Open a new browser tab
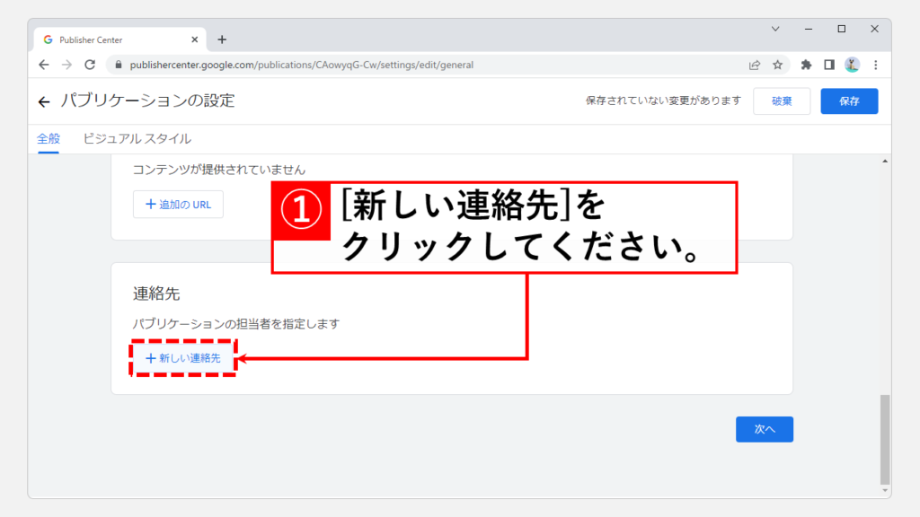 [222, 39]
